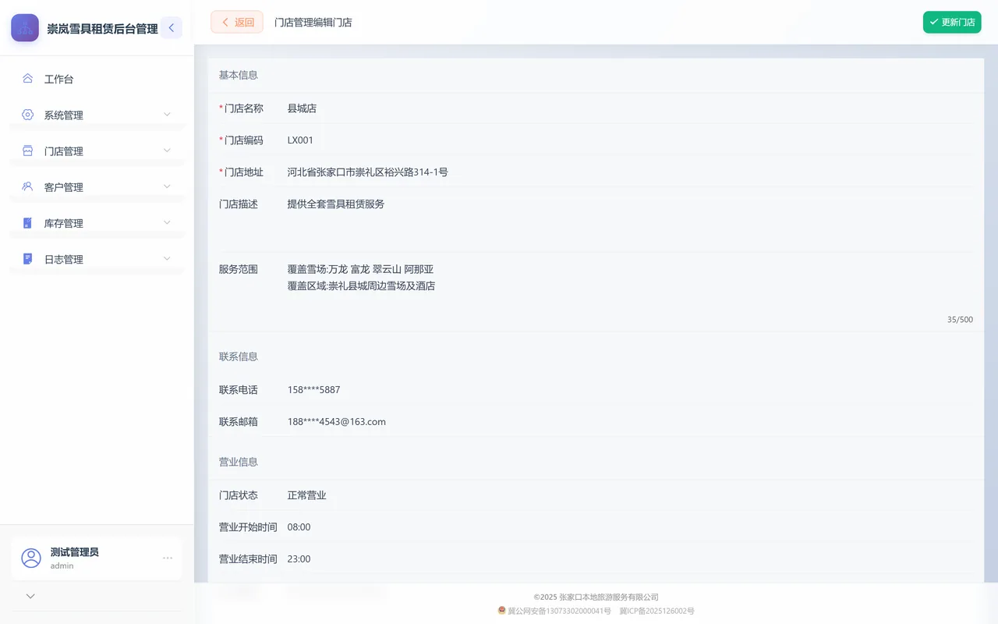Click the 冀ICP备2025126002号 link
The width and height of the screenshot is (998, 624).
(657, 611)
